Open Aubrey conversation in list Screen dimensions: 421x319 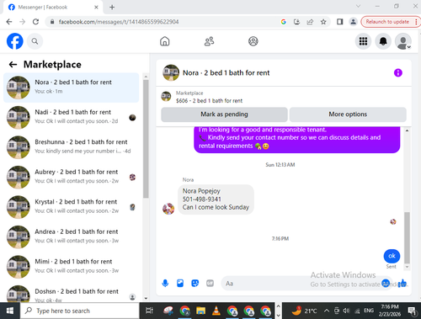pyautogui.click(x=71, y=178)
